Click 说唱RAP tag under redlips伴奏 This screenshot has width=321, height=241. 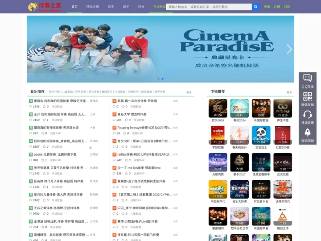click(139, 160)
